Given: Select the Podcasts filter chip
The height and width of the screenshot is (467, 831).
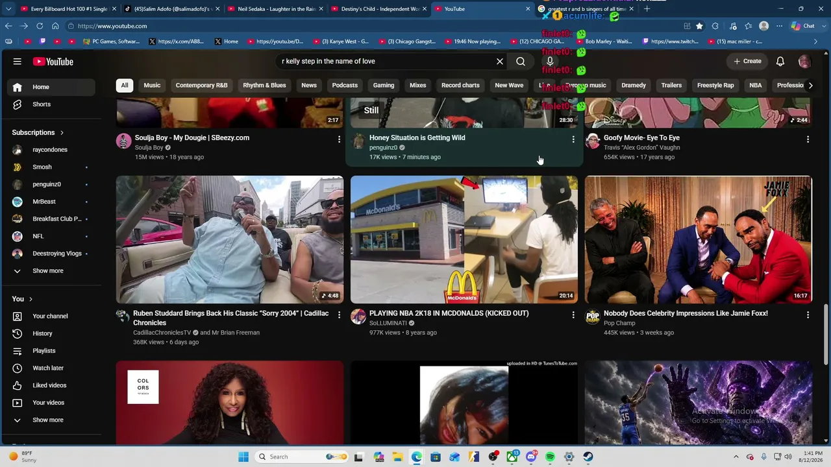Looking at the screenshot, I should 345,85.
